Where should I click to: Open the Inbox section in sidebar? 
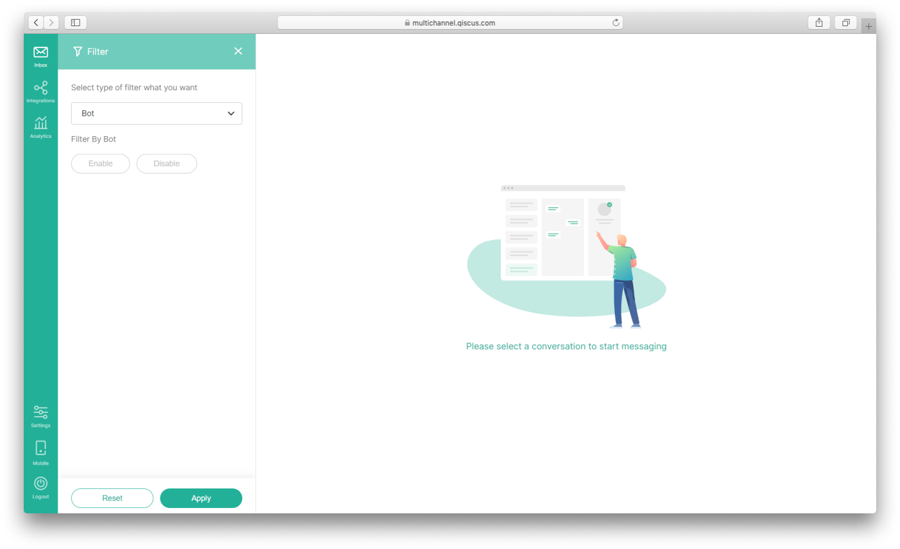[40, 56]
